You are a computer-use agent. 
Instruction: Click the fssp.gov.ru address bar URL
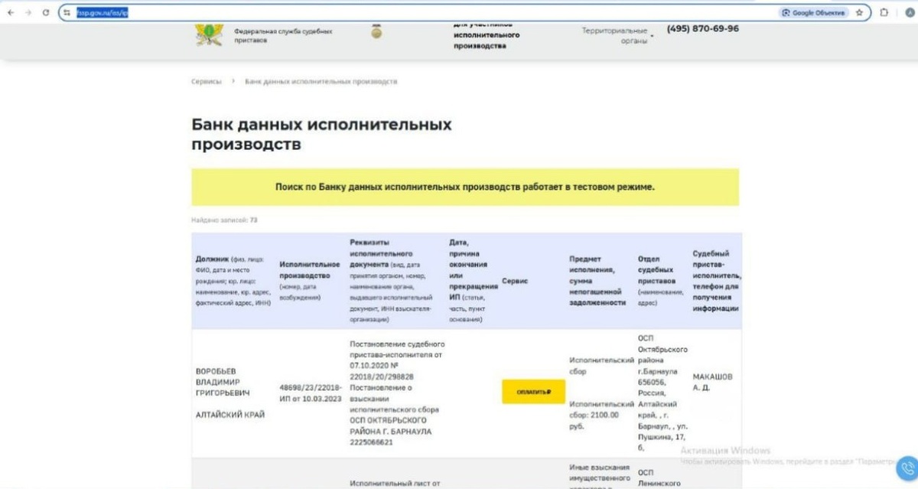102,13
